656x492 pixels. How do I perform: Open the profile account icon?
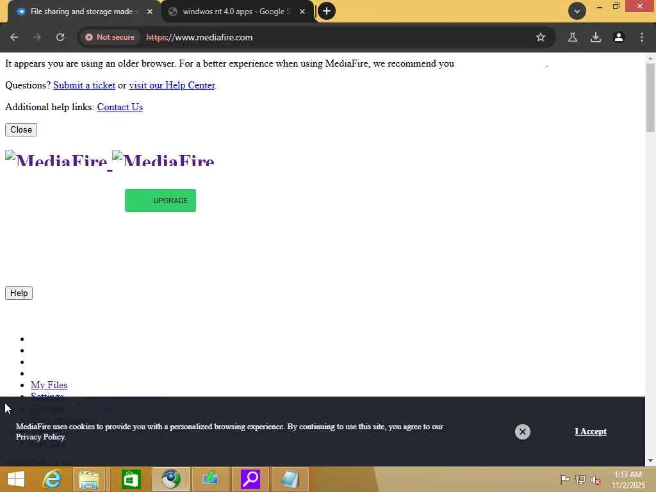[x=619, y=37]
